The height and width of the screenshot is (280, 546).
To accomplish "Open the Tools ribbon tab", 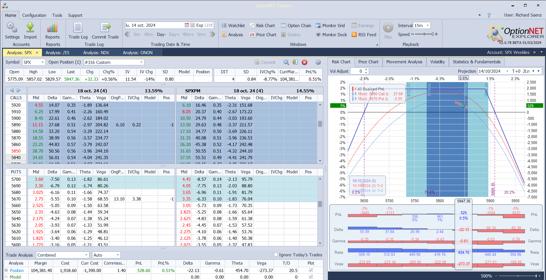I will [57, 15].
